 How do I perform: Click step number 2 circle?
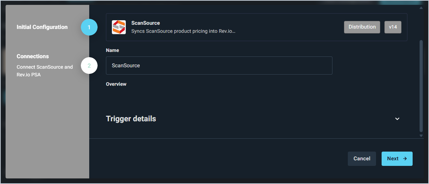[x=89, y=66]
